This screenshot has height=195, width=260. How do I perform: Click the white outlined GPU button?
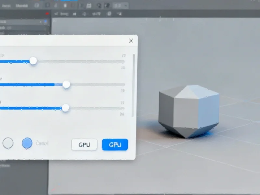coord(84,145)
